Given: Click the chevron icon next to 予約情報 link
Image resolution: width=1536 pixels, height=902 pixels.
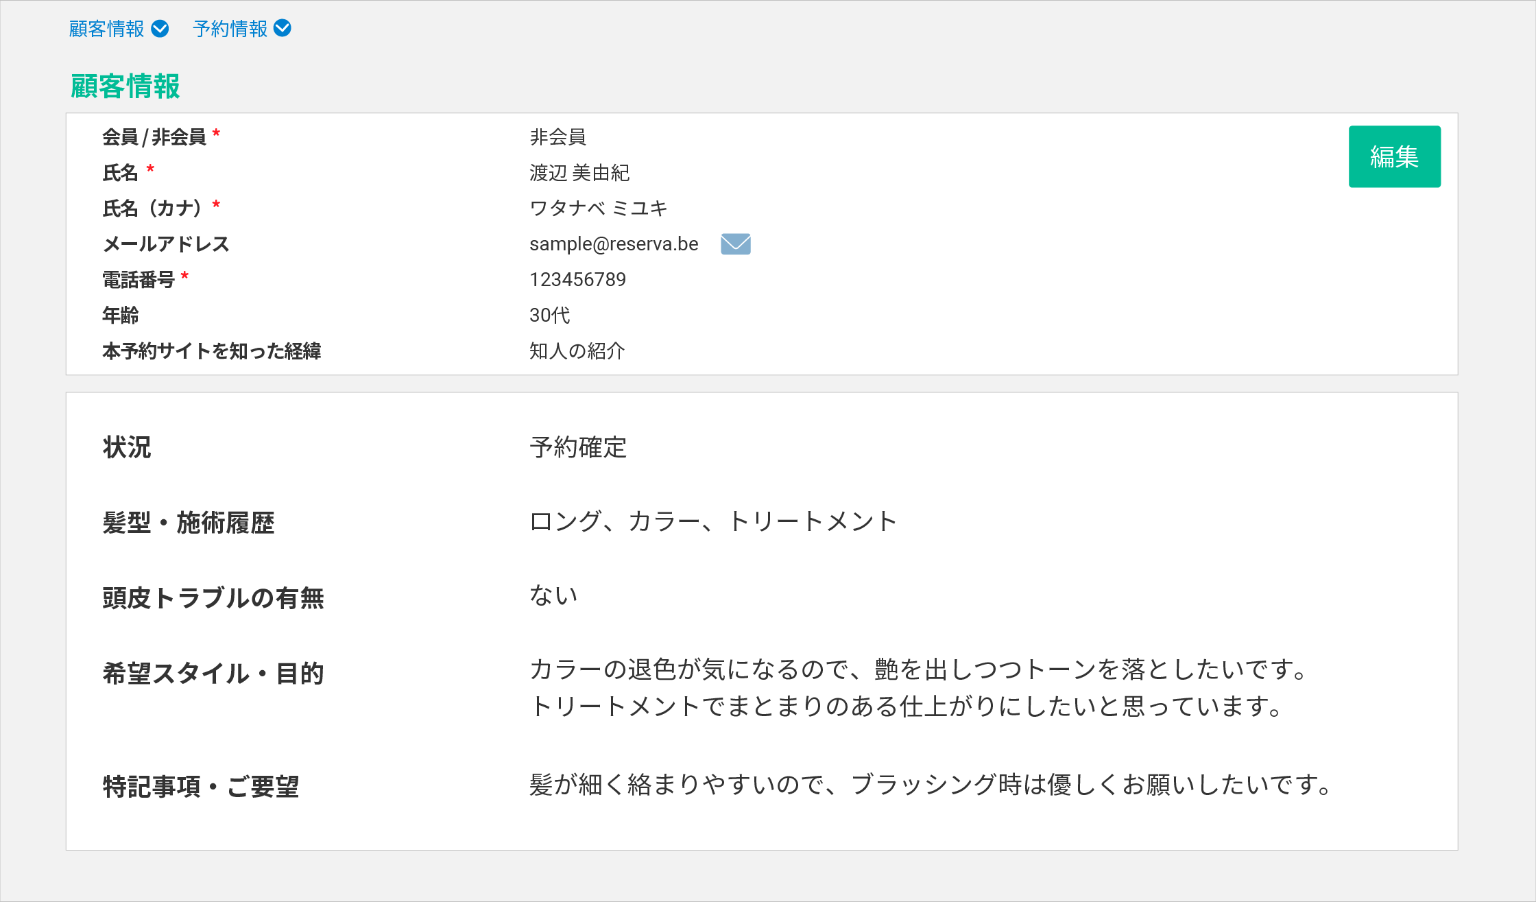Looking at the screenshot, I should pyautogui.click(x=283, y=28).
